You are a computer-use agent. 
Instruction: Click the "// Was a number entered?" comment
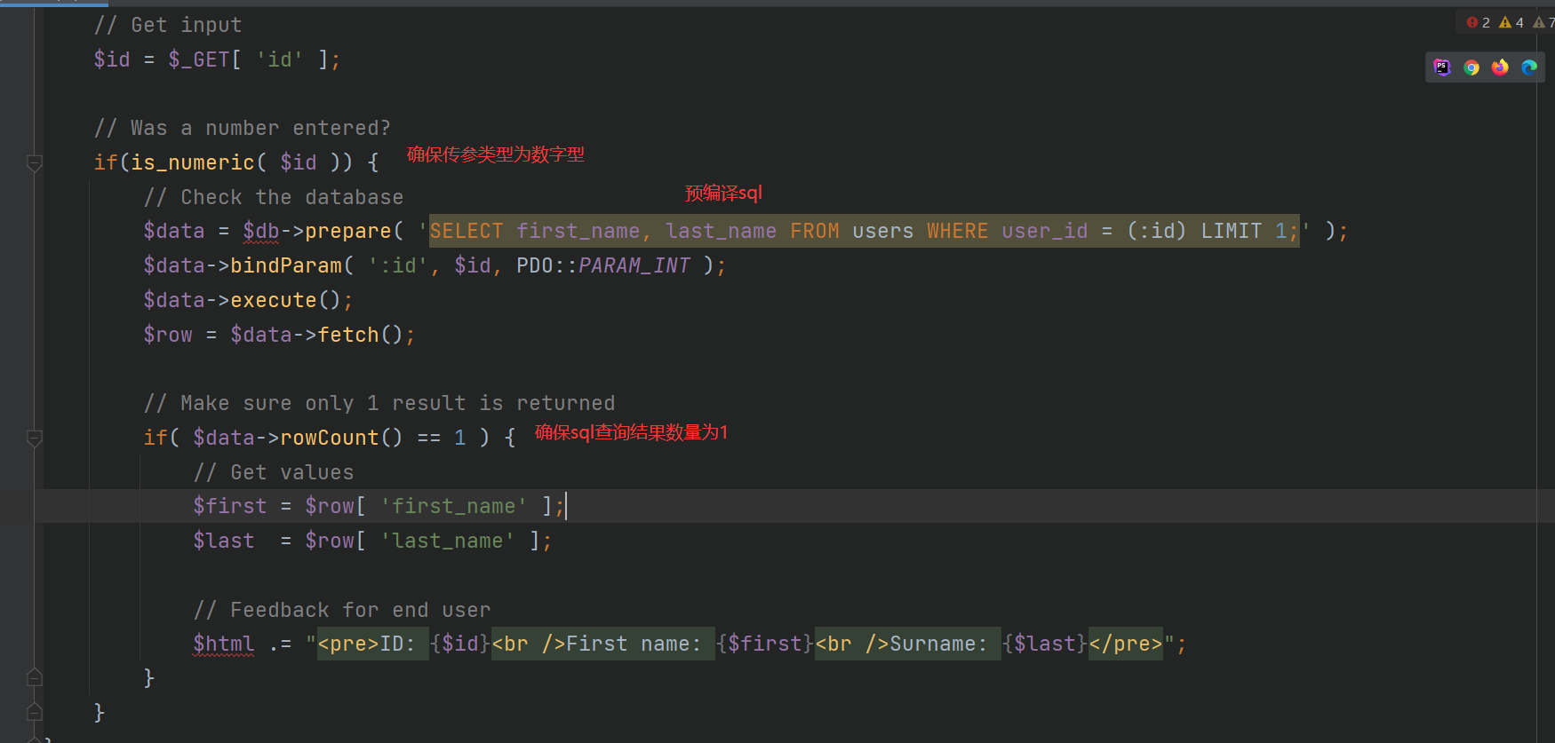(x=243, y=128)
